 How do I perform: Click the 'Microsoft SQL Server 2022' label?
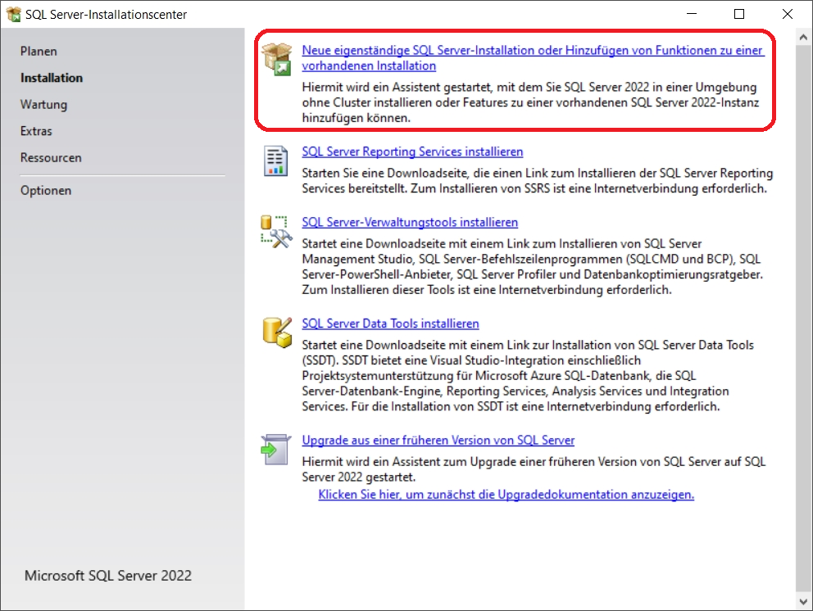[108, 576]
